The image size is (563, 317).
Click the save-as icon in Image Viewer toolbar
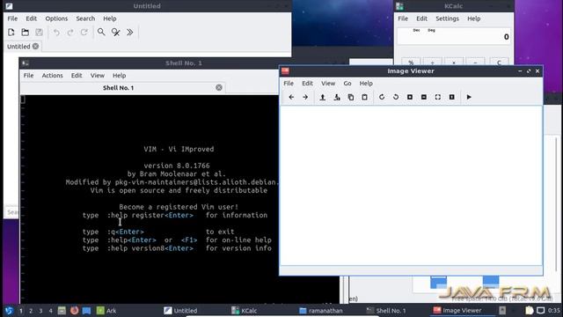[x=337, y=97]
